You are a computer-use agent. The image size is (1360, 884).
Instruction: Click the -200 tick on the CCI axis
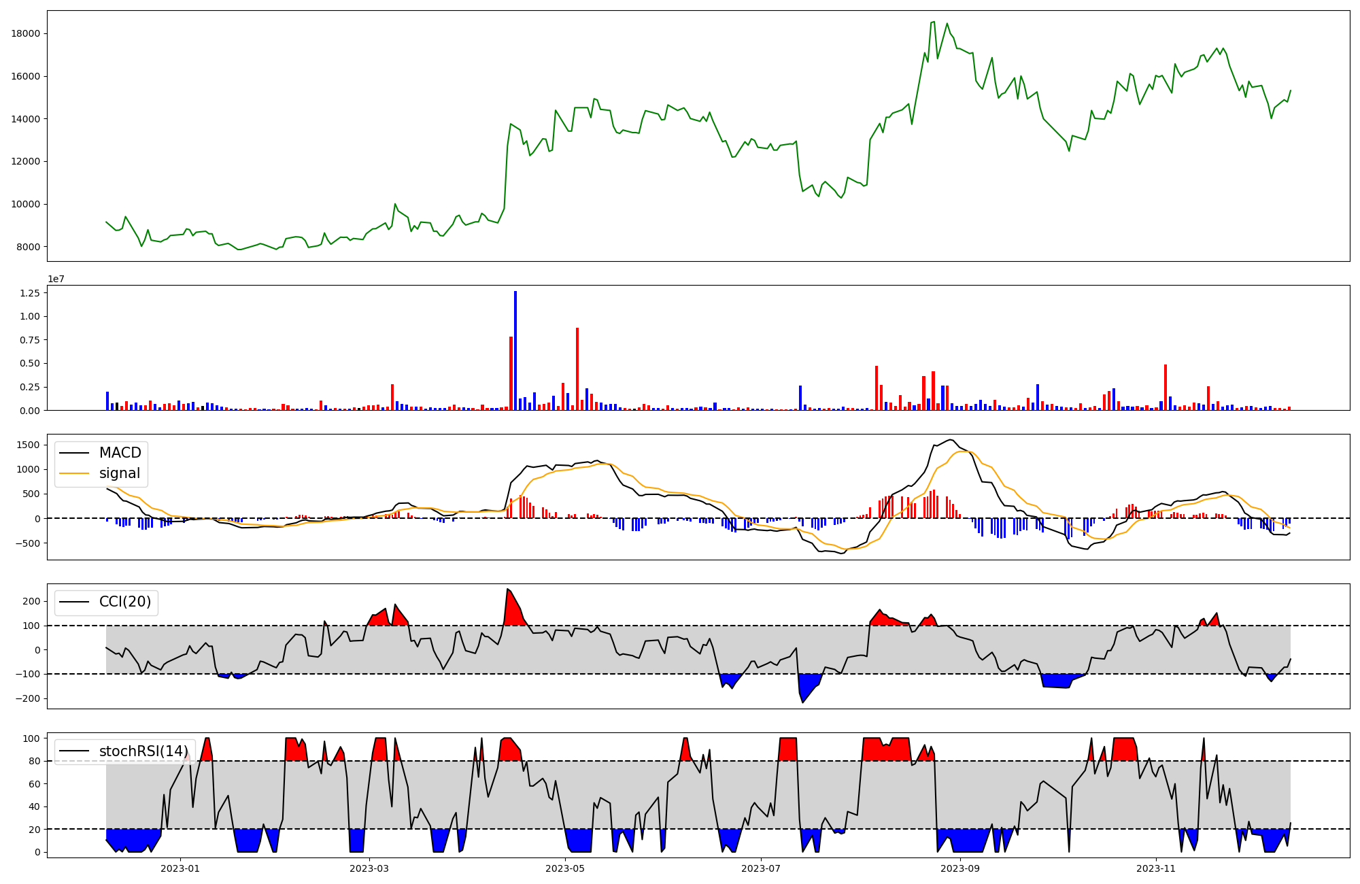(29, 699)
